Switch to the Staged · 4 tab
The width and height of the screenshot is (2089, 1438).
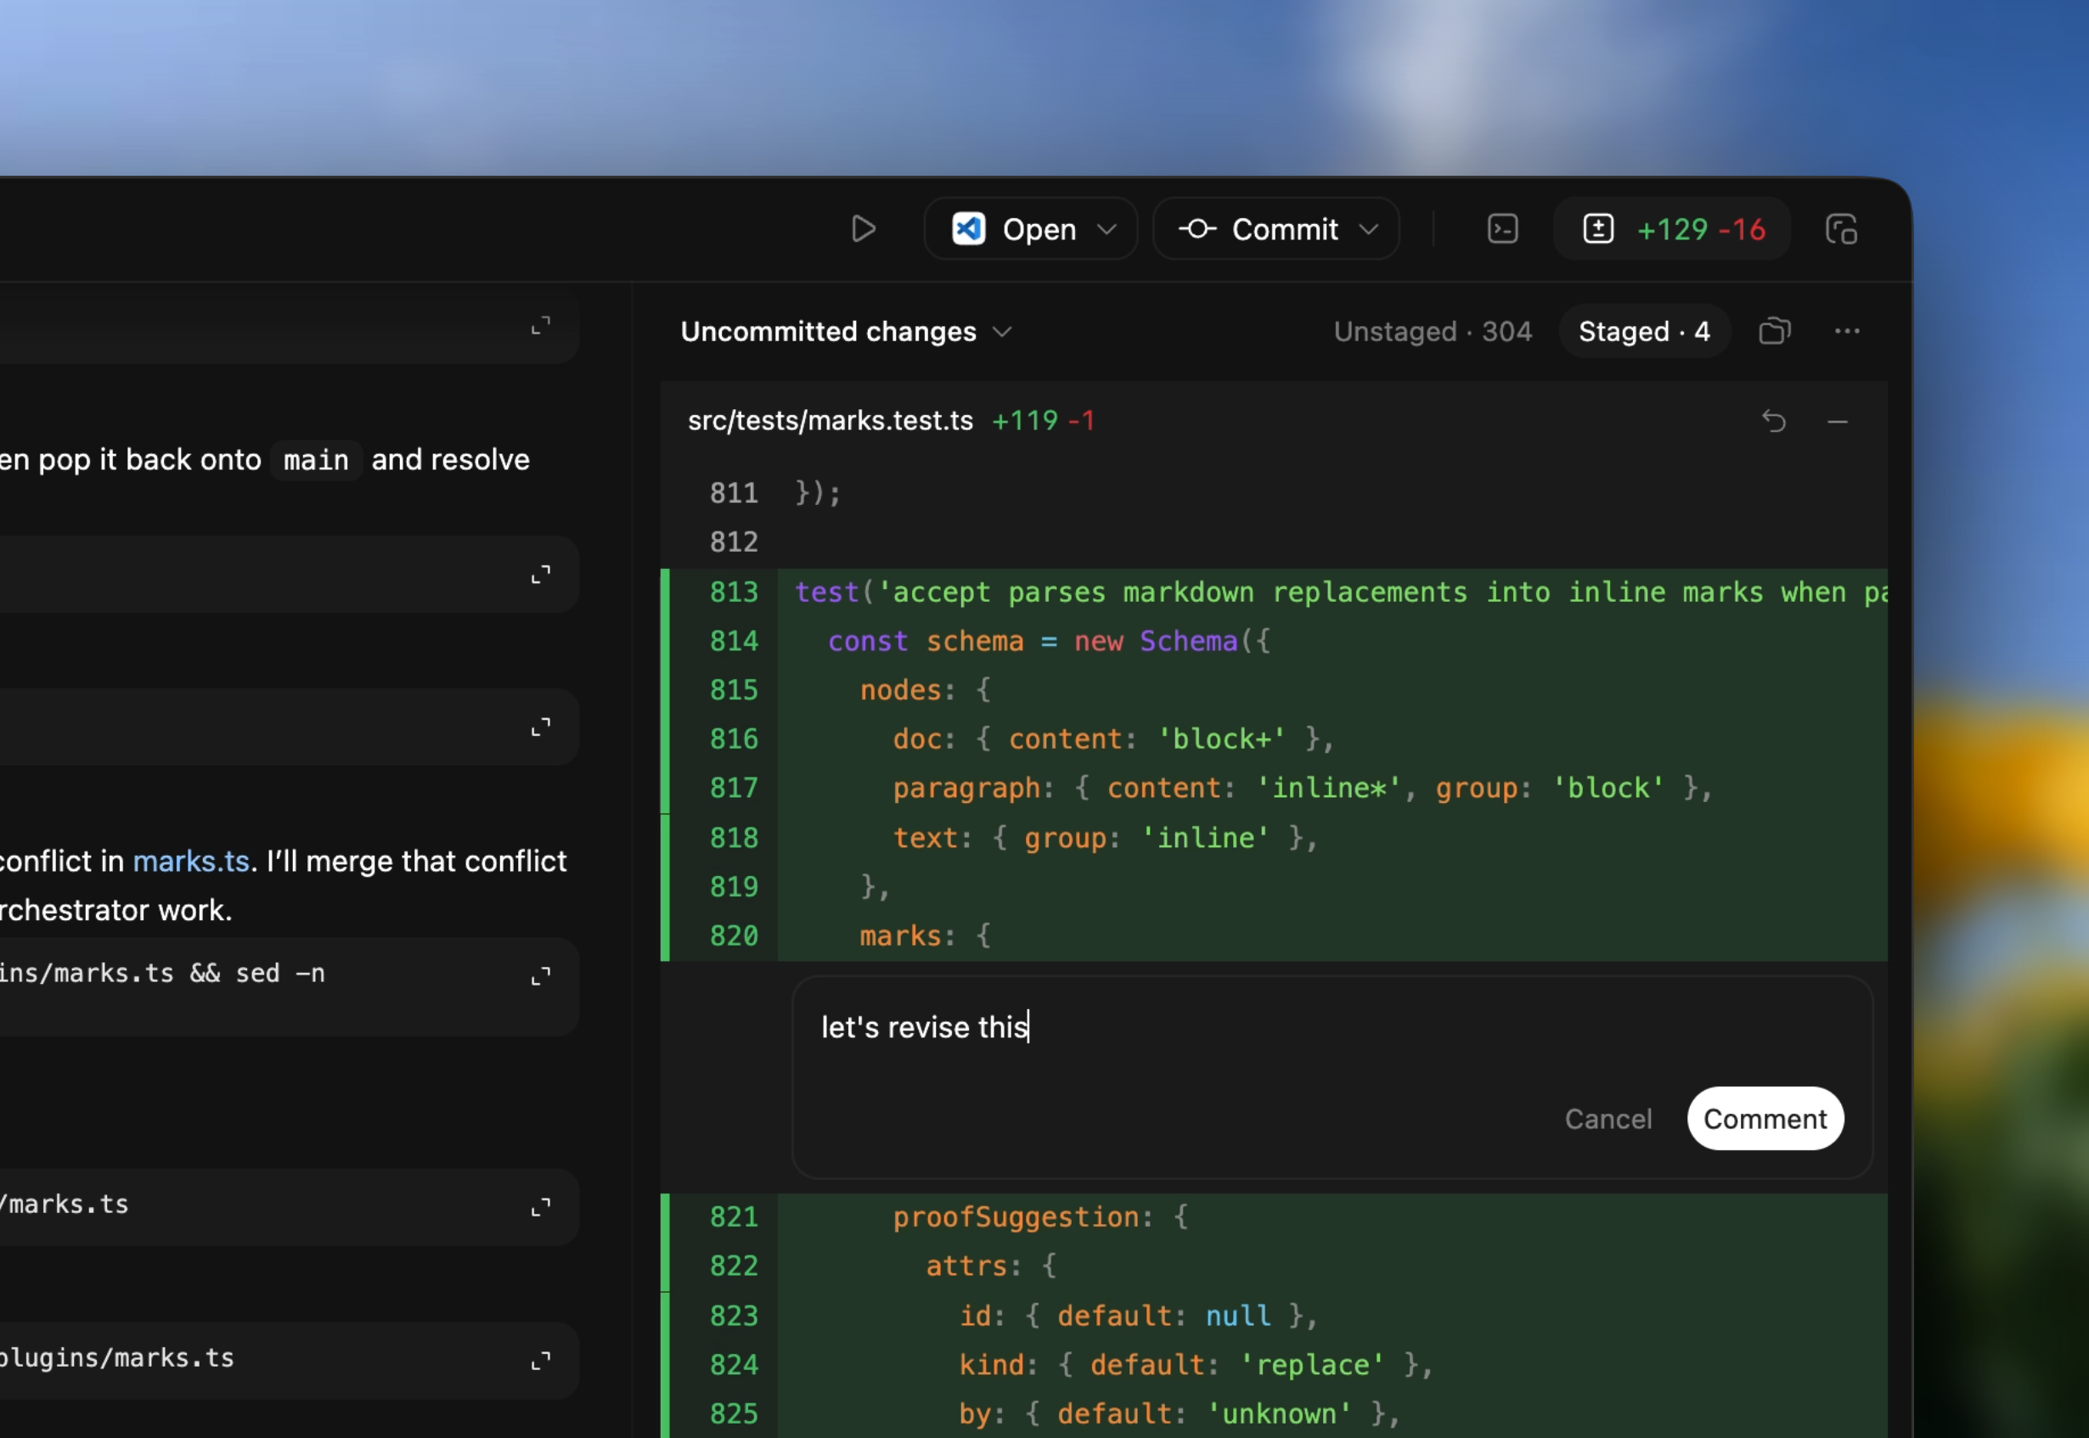tap(1644, 332)
